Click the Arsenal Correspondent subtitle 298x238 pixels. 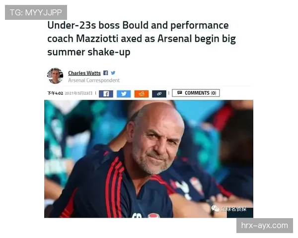click(94, 80)
